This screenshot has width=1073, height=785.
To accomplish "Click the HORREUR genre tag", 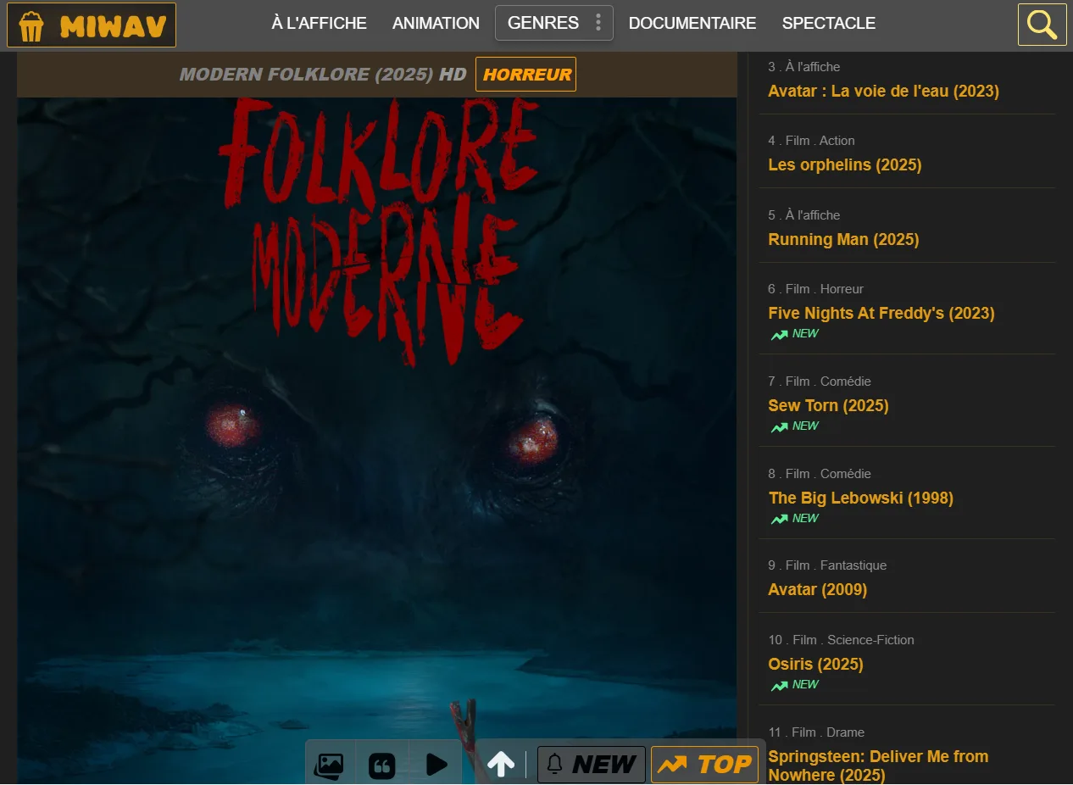I will [525, 75].
